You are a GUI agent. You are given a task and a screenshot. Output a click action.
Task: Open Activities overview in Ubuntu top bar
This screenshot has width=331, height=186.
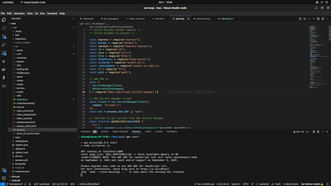coord(8,2)
